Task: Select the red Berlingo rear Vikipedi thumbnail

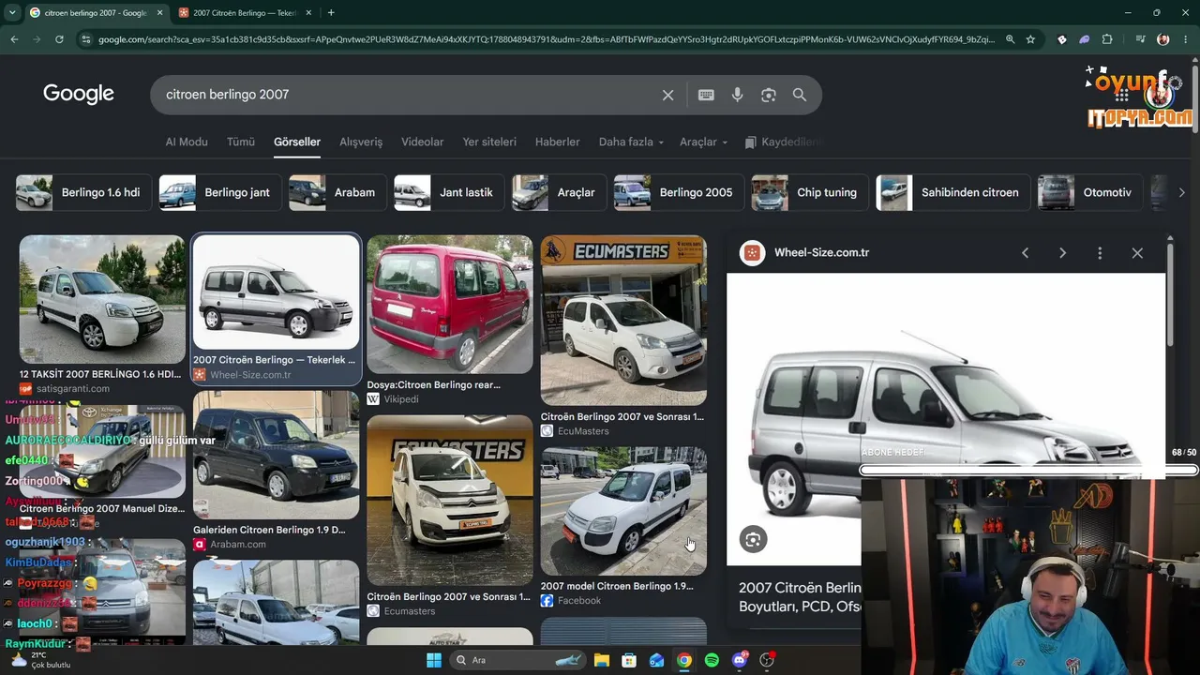Action: click(449, 304)
